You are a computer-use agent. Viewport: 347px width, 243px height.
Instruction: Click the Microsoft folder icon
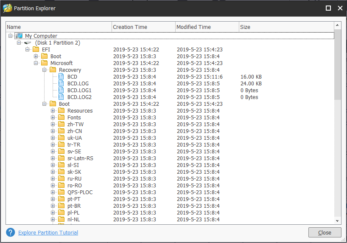pos(44,63)
